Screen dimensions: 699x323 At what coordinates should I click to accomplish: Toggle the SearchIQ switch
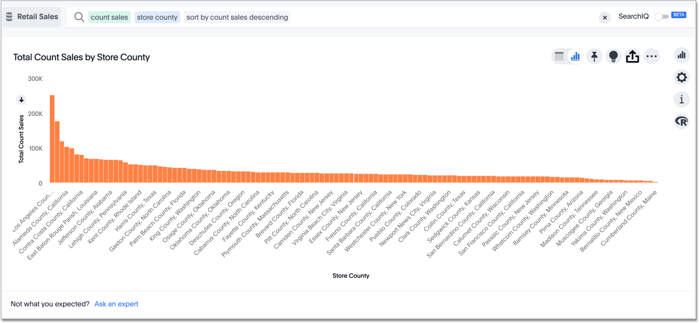[x=662, y=17]
